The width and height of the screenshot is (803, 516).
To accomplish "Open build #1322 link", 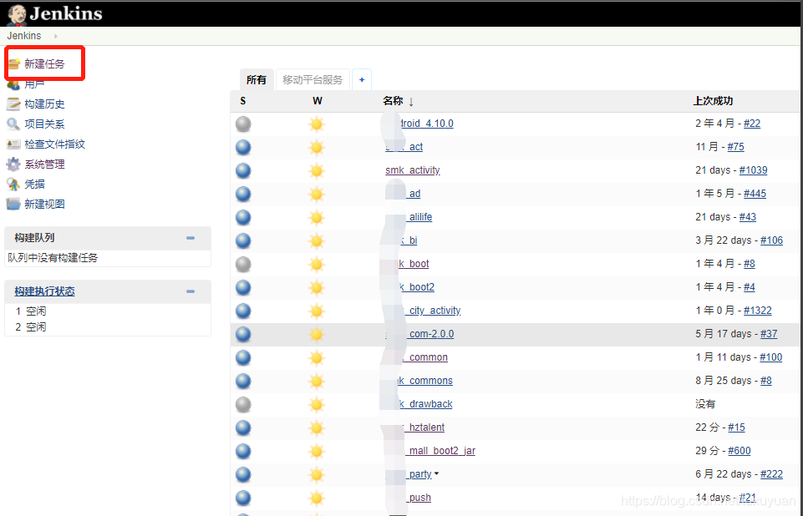I will pos(758,311).
